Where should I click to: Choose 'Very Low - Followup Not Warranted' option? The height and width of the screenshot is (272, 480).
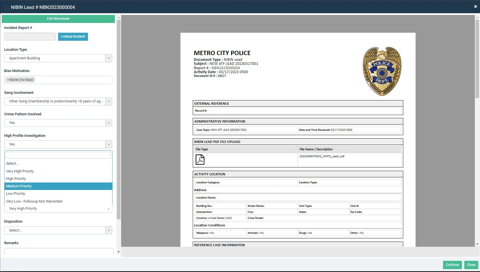34,201
